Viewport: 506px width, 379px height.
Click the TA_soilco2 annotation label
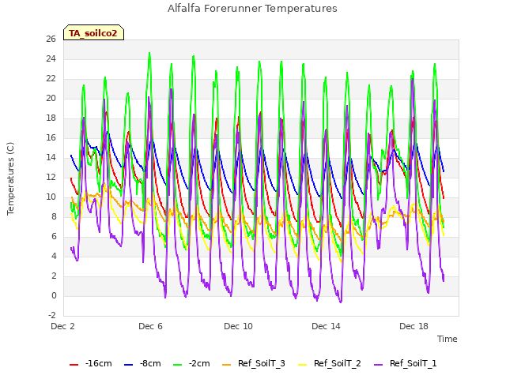click(x=93, y=33)
